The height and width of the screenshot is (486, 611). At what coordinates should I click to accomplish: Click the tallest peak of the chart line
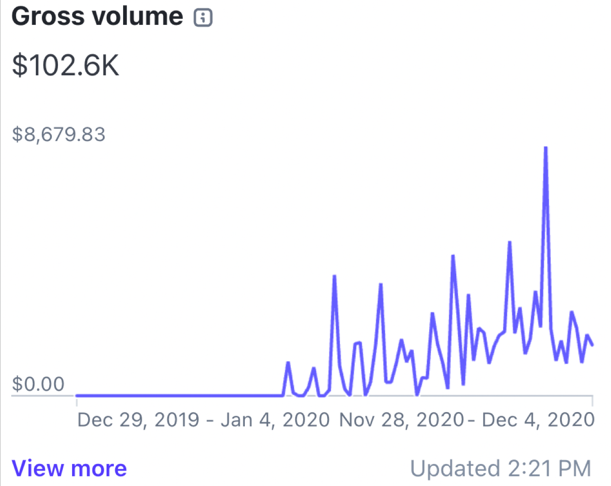(545, 148)
